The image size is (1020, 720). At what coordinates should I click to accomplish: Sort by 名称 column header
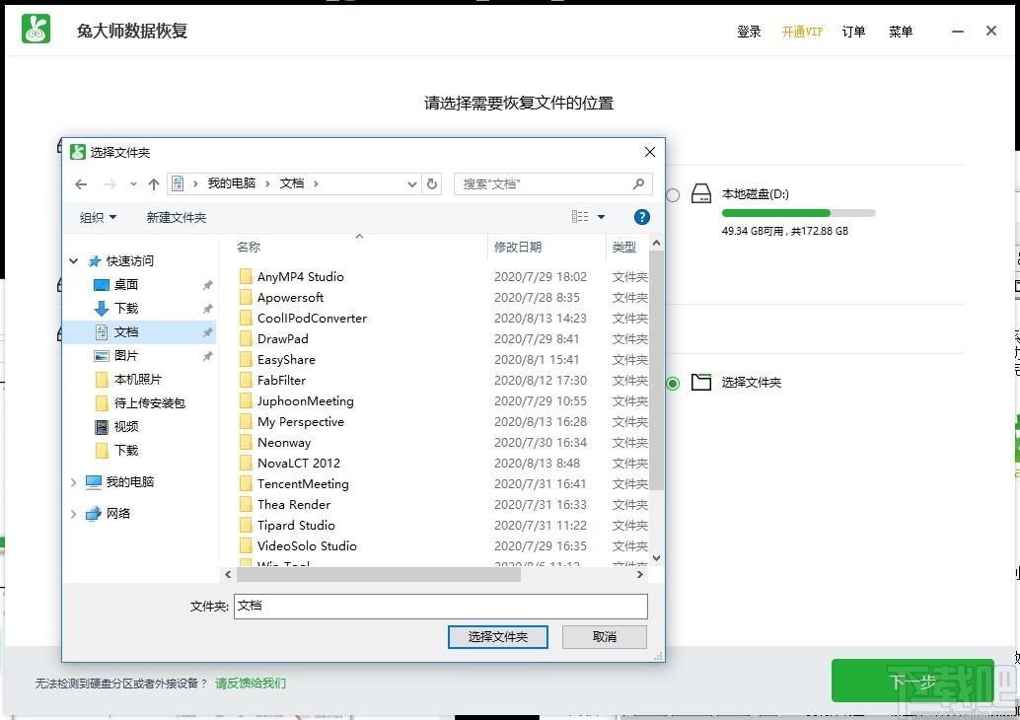[x=249, y=248]
